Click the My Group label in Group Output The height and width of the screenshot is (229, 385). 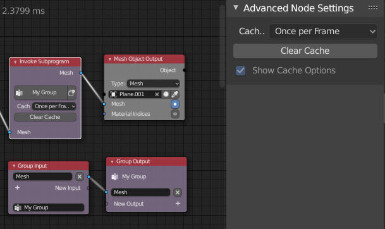click(x=134, y=176)
